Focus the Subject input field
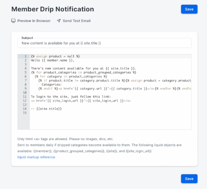This screenshot has height=189, width=207. [104, 43]
